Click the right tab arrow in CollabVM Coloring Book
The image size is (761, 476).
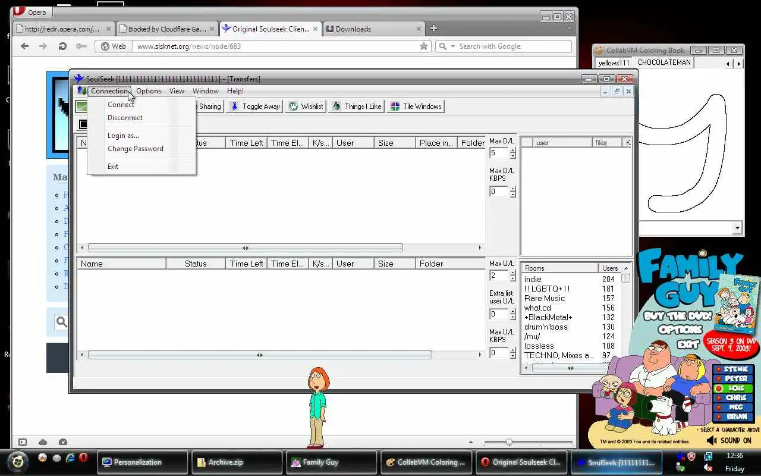[x=738, y=63]
